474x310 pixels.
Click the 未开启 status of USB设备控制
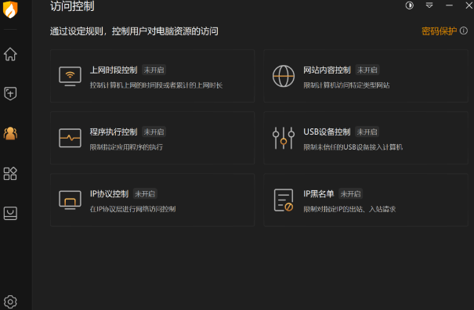click(367, 132)
